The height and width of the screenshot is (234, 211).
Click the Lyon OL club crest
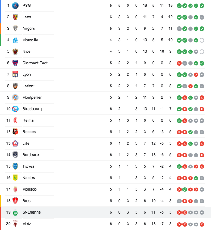[15, 74]
